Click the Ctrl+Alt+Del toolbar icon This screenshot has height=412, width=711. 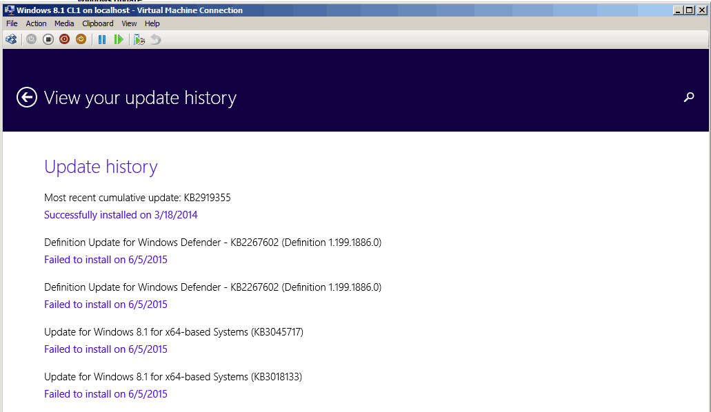click(11, 39)
